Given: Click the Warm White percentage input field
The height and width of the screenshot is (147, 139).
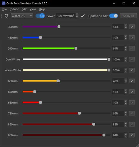Looking at the screenshot, I should pos(118,70).
